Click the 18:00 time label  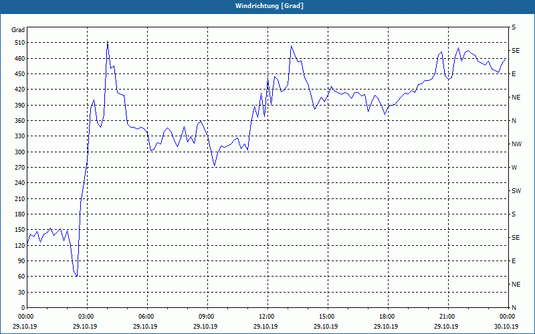point(388,317)
